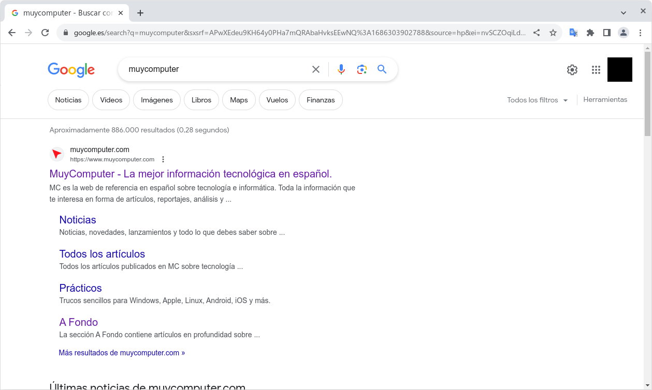The image size is (652, 390).
Task: Switch to Noticias search filter
Action: [68, 100]
